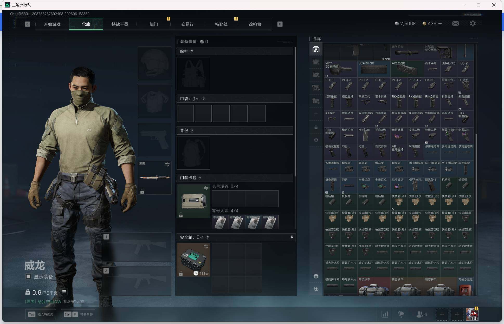The image size is (504, 324).
Task: Select the SCARH 30 magazine item
Action: [x=374, y=69]
